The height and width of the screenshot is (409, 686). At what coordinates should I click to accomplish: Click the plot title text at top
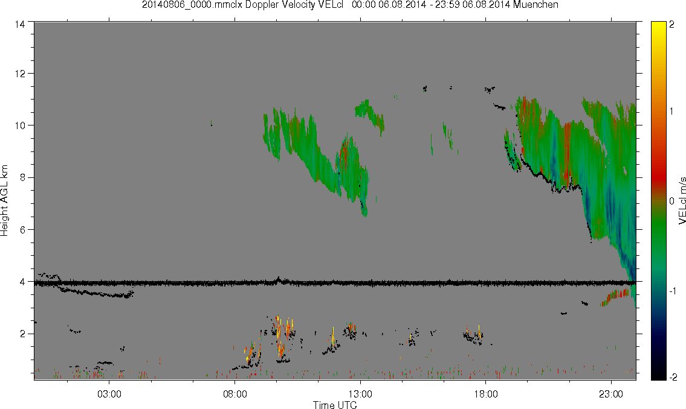(350, 5)
